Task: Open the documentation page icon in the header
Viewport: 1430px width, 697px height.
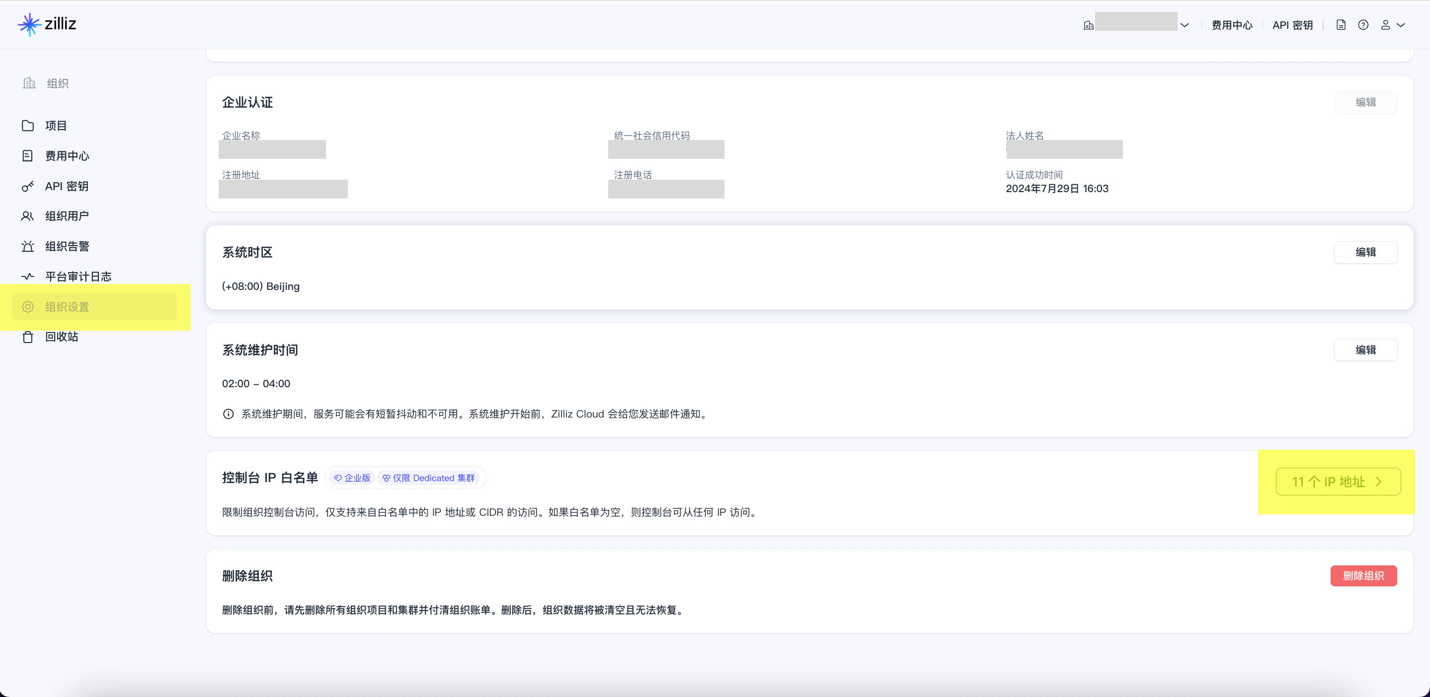Action: point(1341,25)
